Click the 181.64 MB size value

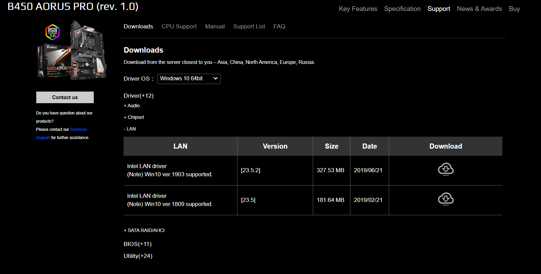coord(331,200)
